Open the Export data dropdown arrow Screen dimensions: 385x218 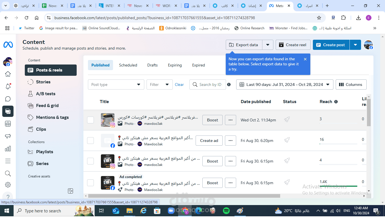point(268,45)
